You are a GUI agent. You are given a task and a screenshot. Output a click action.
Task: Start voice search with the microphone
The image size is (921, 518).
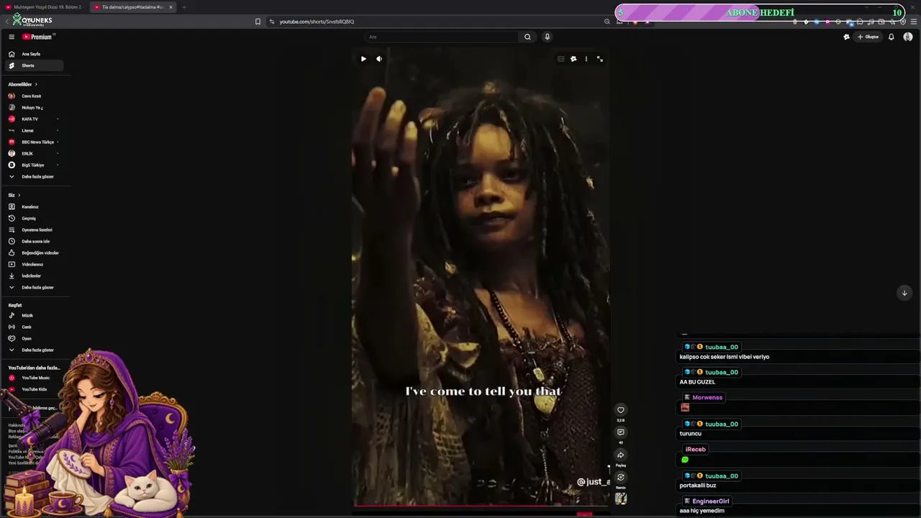pyautogui.click(x=547, y=37)
